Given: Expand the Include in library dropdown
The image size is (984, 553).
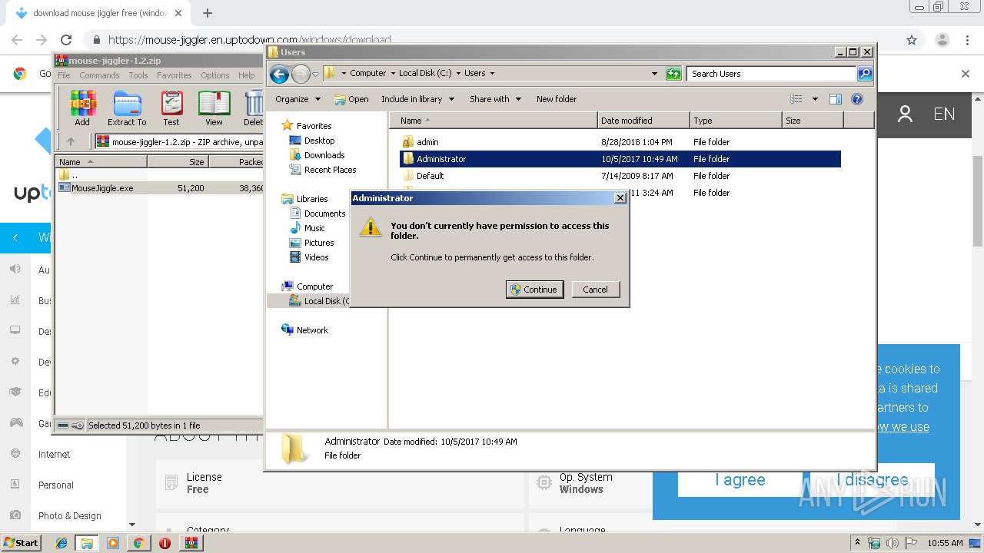Looking at the screenshot, I should [x=417, y=99].
